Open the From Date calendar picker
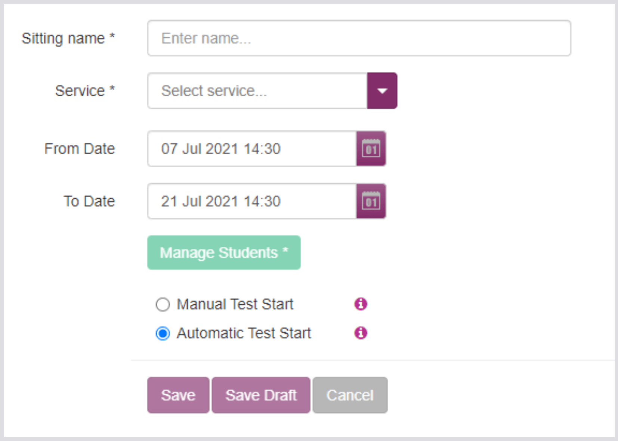The height and width of the screenshot is (441, 618). click(371, 149)
